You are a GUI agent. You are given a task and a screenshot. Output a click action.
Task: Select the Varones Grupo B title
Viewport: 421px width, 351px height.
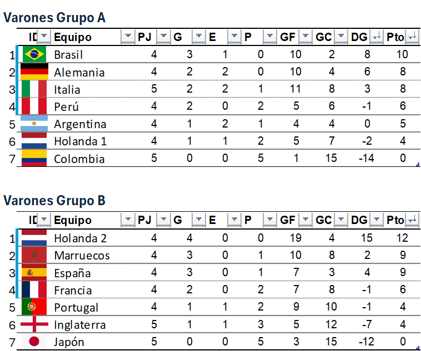[x=54, y=201]
